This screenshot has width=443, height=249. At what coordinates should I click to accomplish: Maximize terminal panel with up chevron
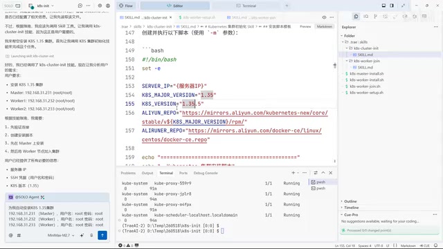[x=323, y=173]
